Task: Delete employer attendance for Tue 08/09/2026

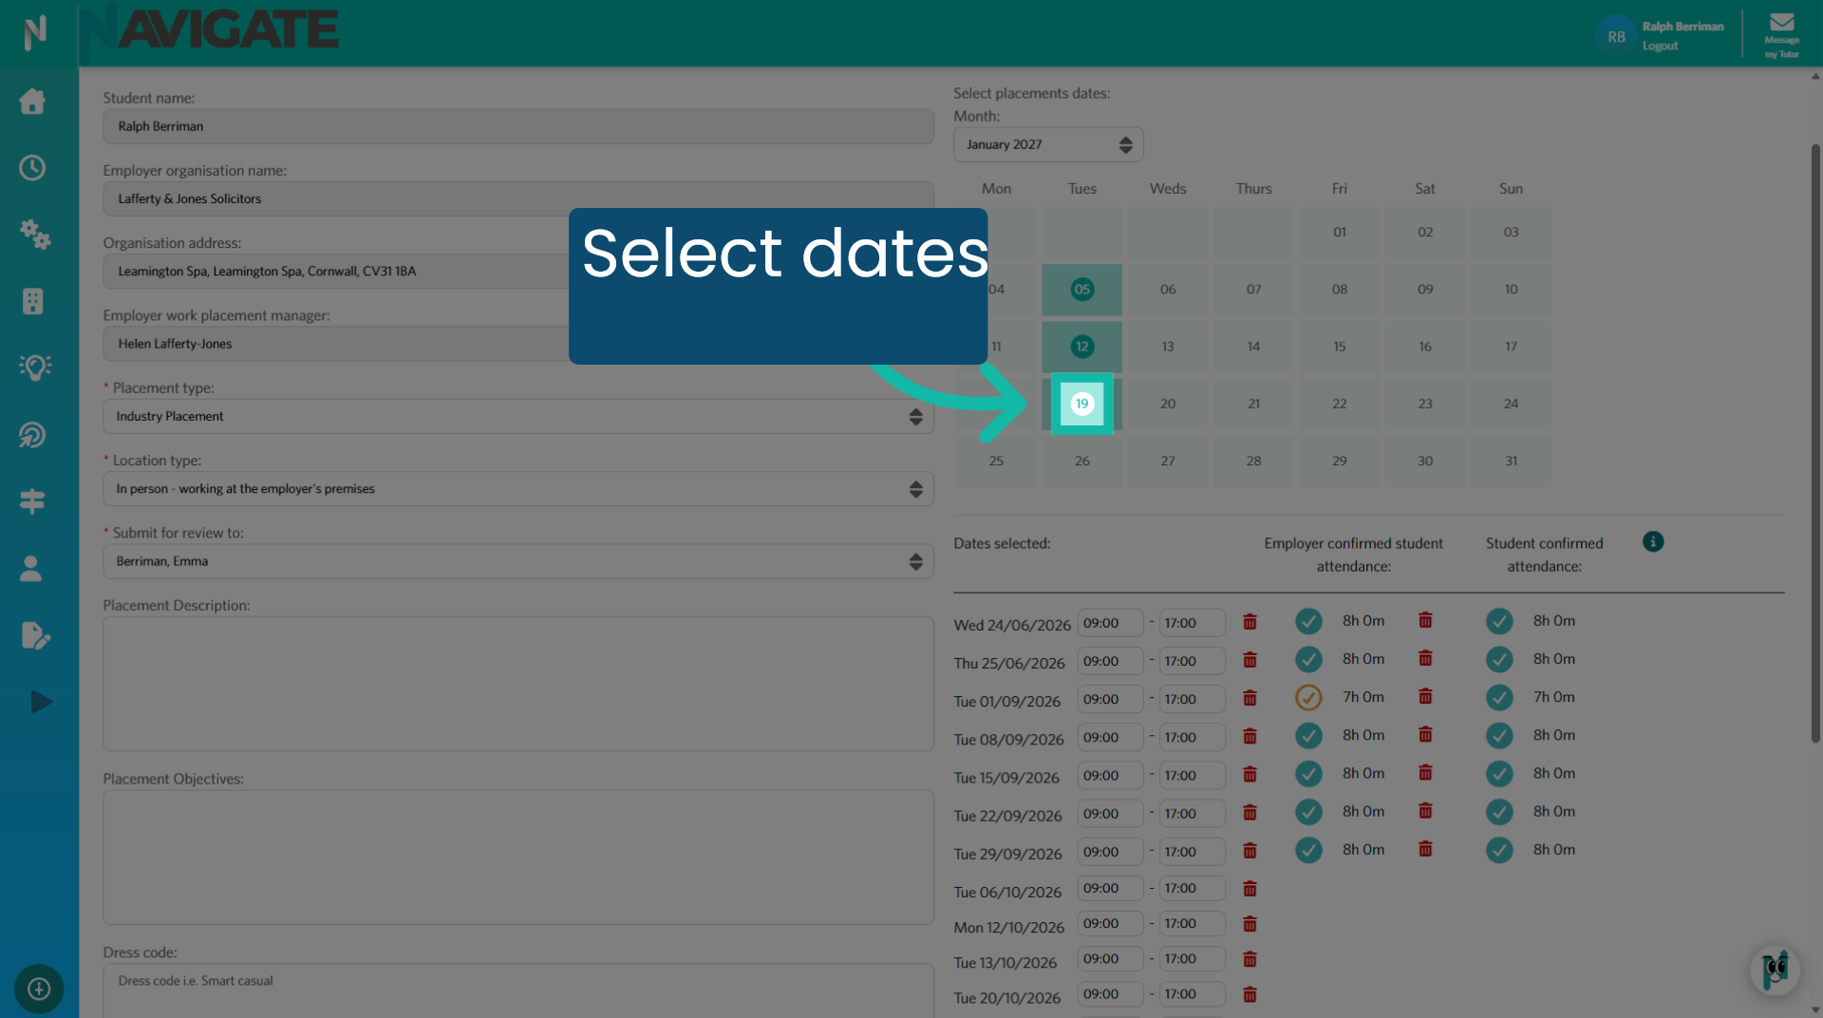Action: click(x=1425, y=734)
